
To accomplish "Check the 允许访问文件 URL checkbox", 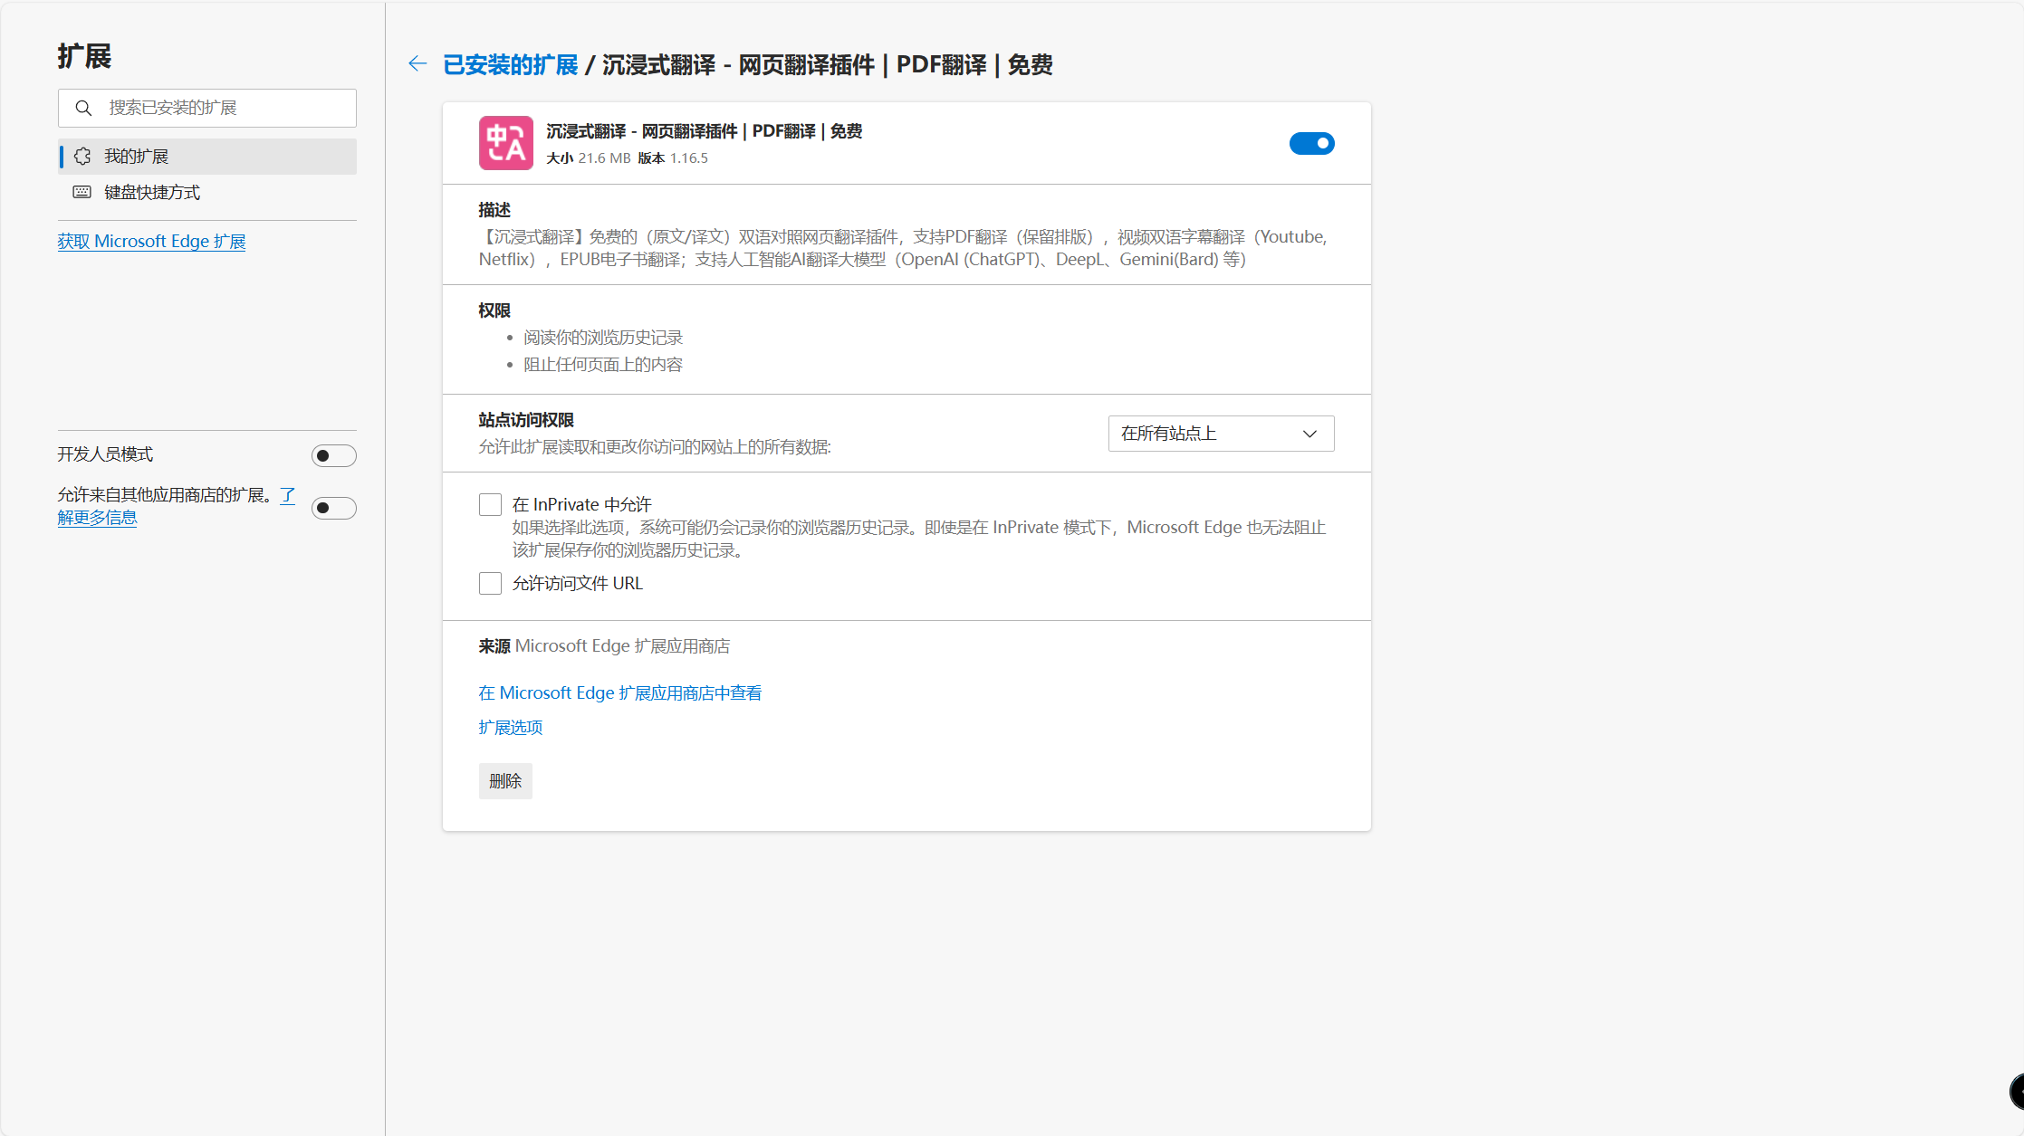I will [490, 583].
